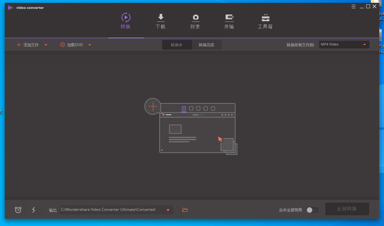Open the MP4 Video format dropdown
This screenshot has width=384, height=226.
click(x=344, y=44)
